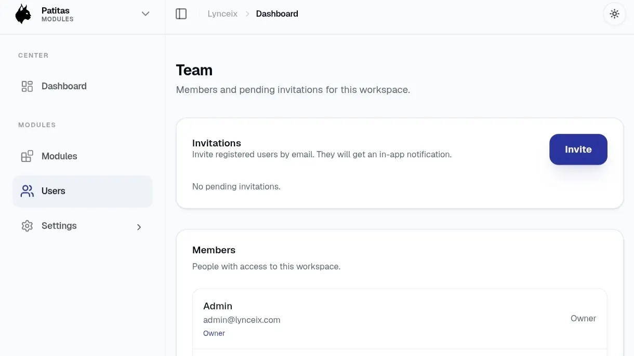Open the Patitas workspace switcher dropdown

point(83,14)
